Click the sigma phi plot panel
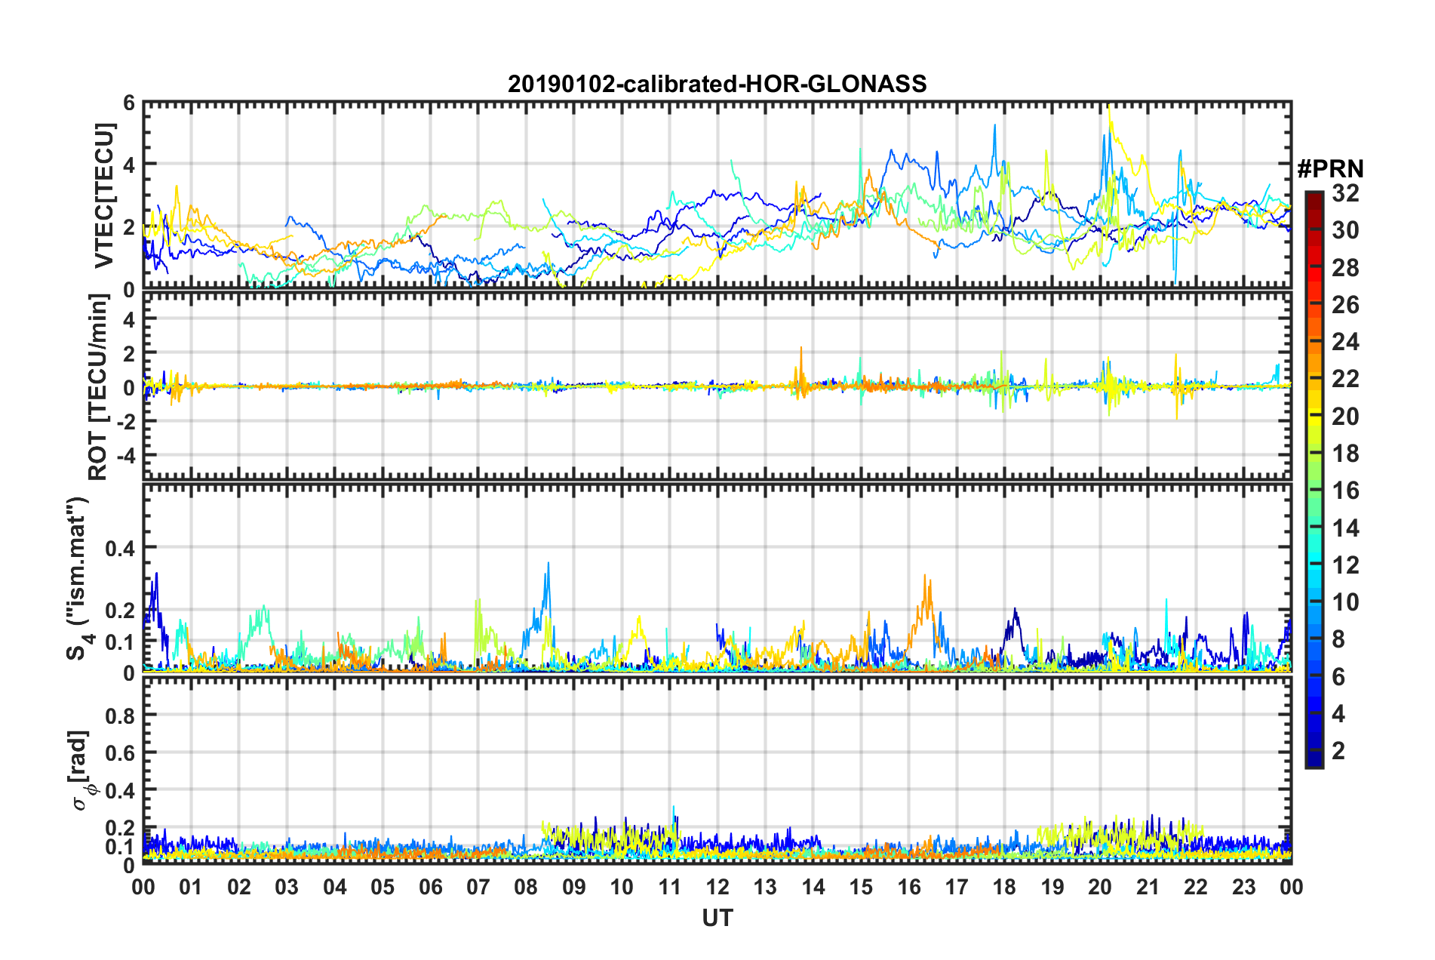The image size is (1435, 960). pos(717,771)
